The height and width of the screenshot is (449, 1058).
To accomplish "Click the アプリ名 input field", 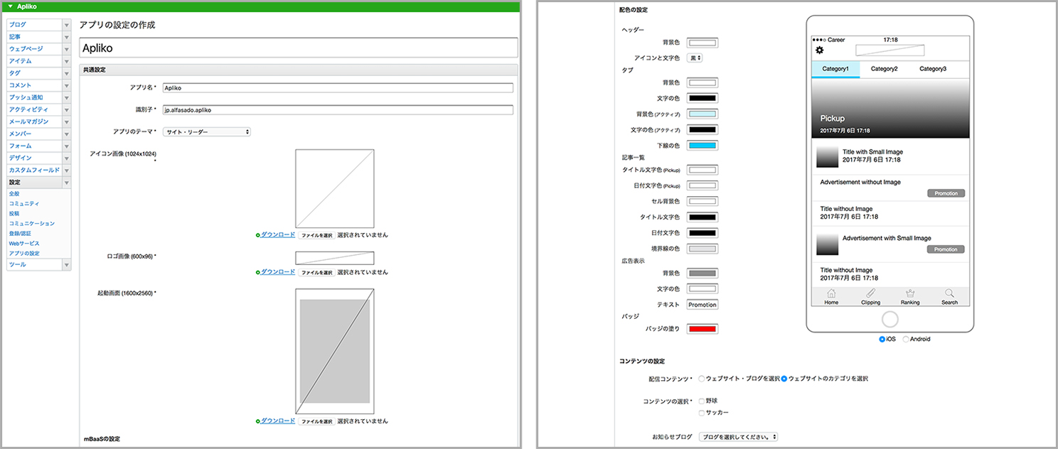I will [x=338, y=88].
